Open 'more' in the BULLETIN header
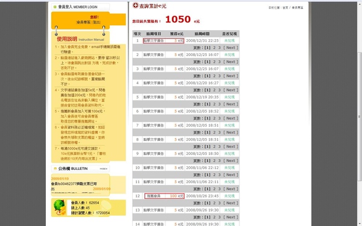The height and width of the screenshot is (226, 362). 103,169
